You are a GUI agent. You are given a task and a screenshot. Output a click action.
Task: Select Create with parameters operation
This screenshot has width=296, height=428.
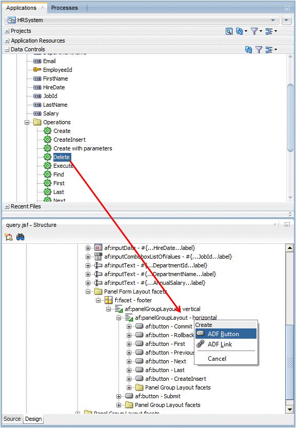83,148
